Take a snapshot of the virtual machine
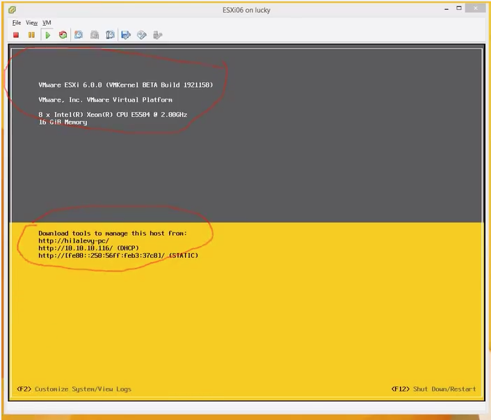The height and width of the screenshot is (420, 491). [79, 35]
